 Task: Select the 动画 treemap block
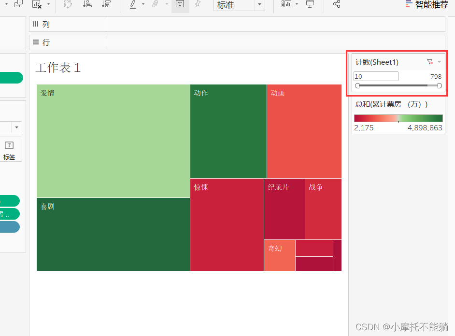(x=304, y=131)
